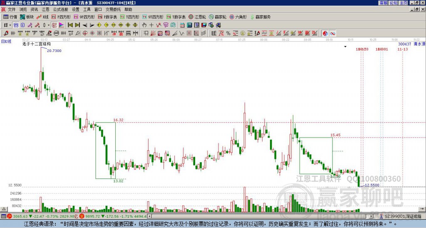Click the 论坛 forum button
The image size is (426, 228).
coord(394,3)
